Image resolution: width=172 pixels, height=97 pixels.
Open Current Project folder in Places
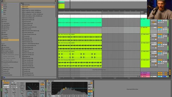(x=7, y=49)
